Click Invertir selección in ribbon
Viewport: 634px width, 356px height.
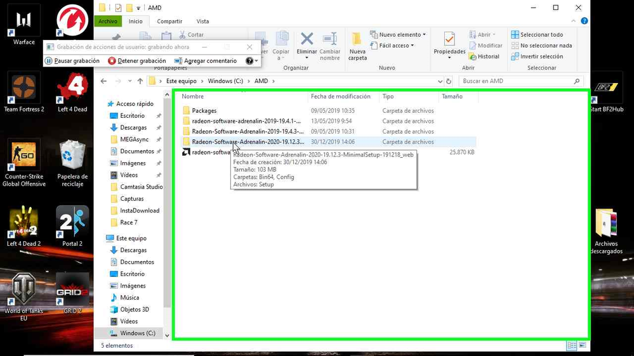537,56
